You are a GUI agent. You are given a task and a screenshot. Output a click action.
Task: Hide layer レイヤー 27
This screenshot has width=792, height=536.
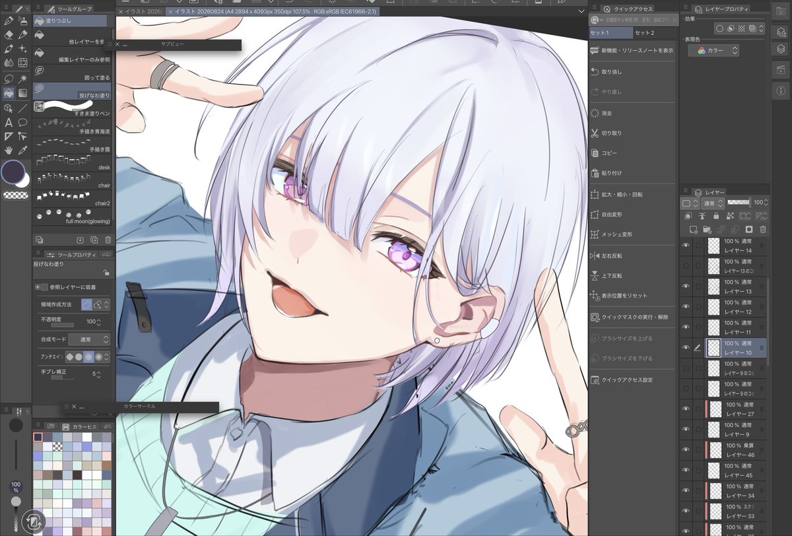click(x=686, y=409)
